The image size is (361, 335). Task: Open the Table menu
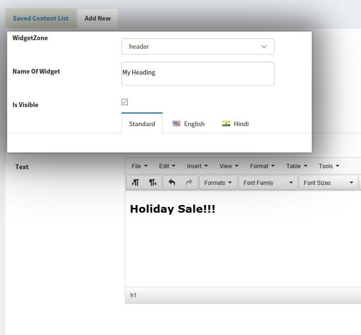(296, 166)
